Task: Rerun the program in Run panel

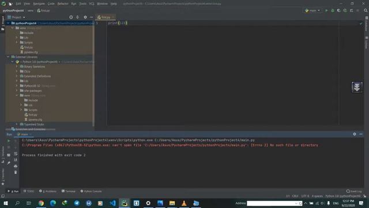Action: click(x=9, y=141)
